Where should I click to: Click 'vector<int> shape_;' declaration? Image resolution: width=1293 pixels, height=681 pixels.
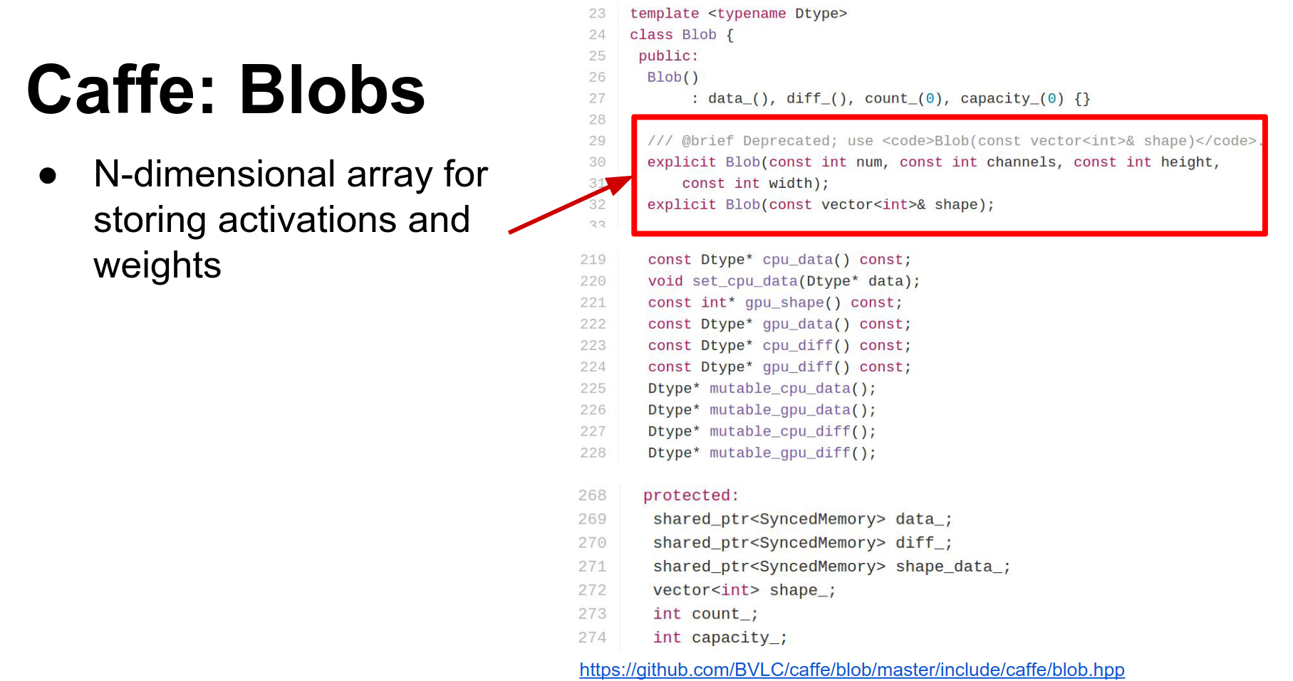pyautogui.click(x=744, y=590)
